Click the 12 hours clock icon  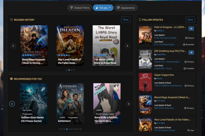[186, 62]
